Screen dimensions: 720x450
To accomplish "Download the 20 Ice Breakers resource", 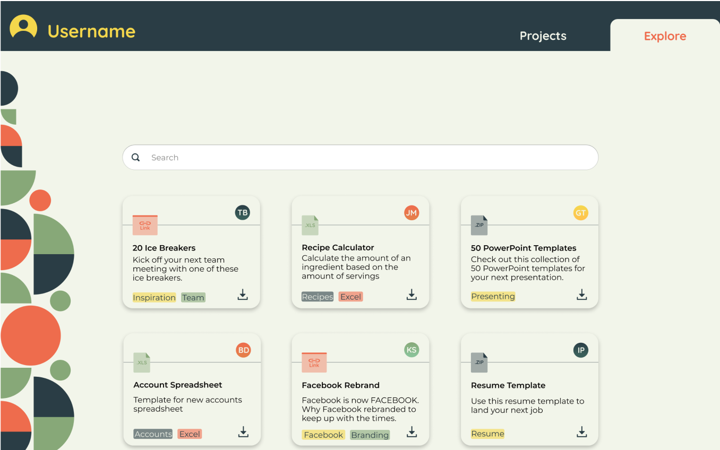I will [x=243, y=295].
